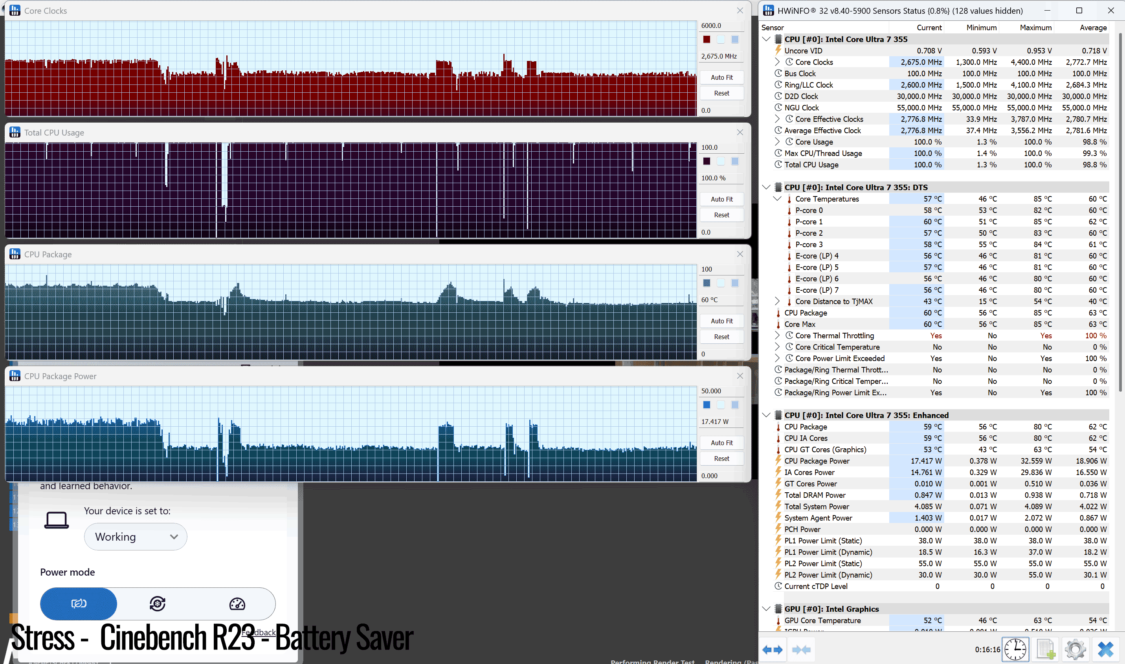Collapse the Intel Core Ultra 7 355: DTS group

[x=766, y=187]
